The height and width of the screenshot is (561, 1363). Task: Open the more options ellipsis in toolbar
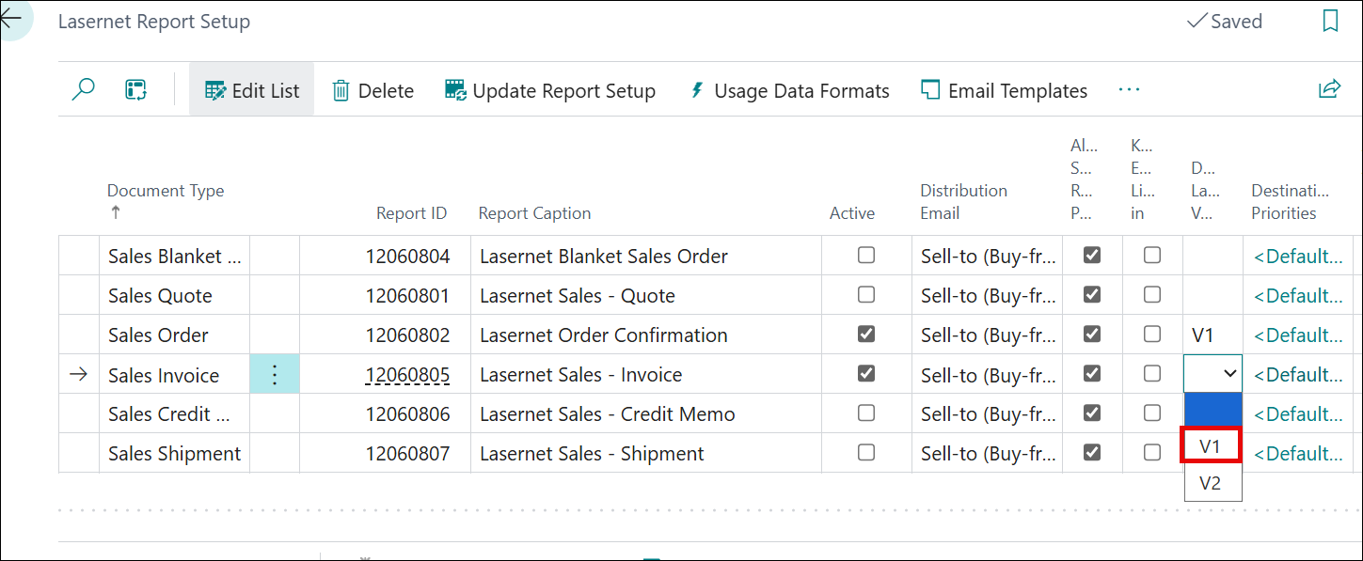tap(1129, 90)
